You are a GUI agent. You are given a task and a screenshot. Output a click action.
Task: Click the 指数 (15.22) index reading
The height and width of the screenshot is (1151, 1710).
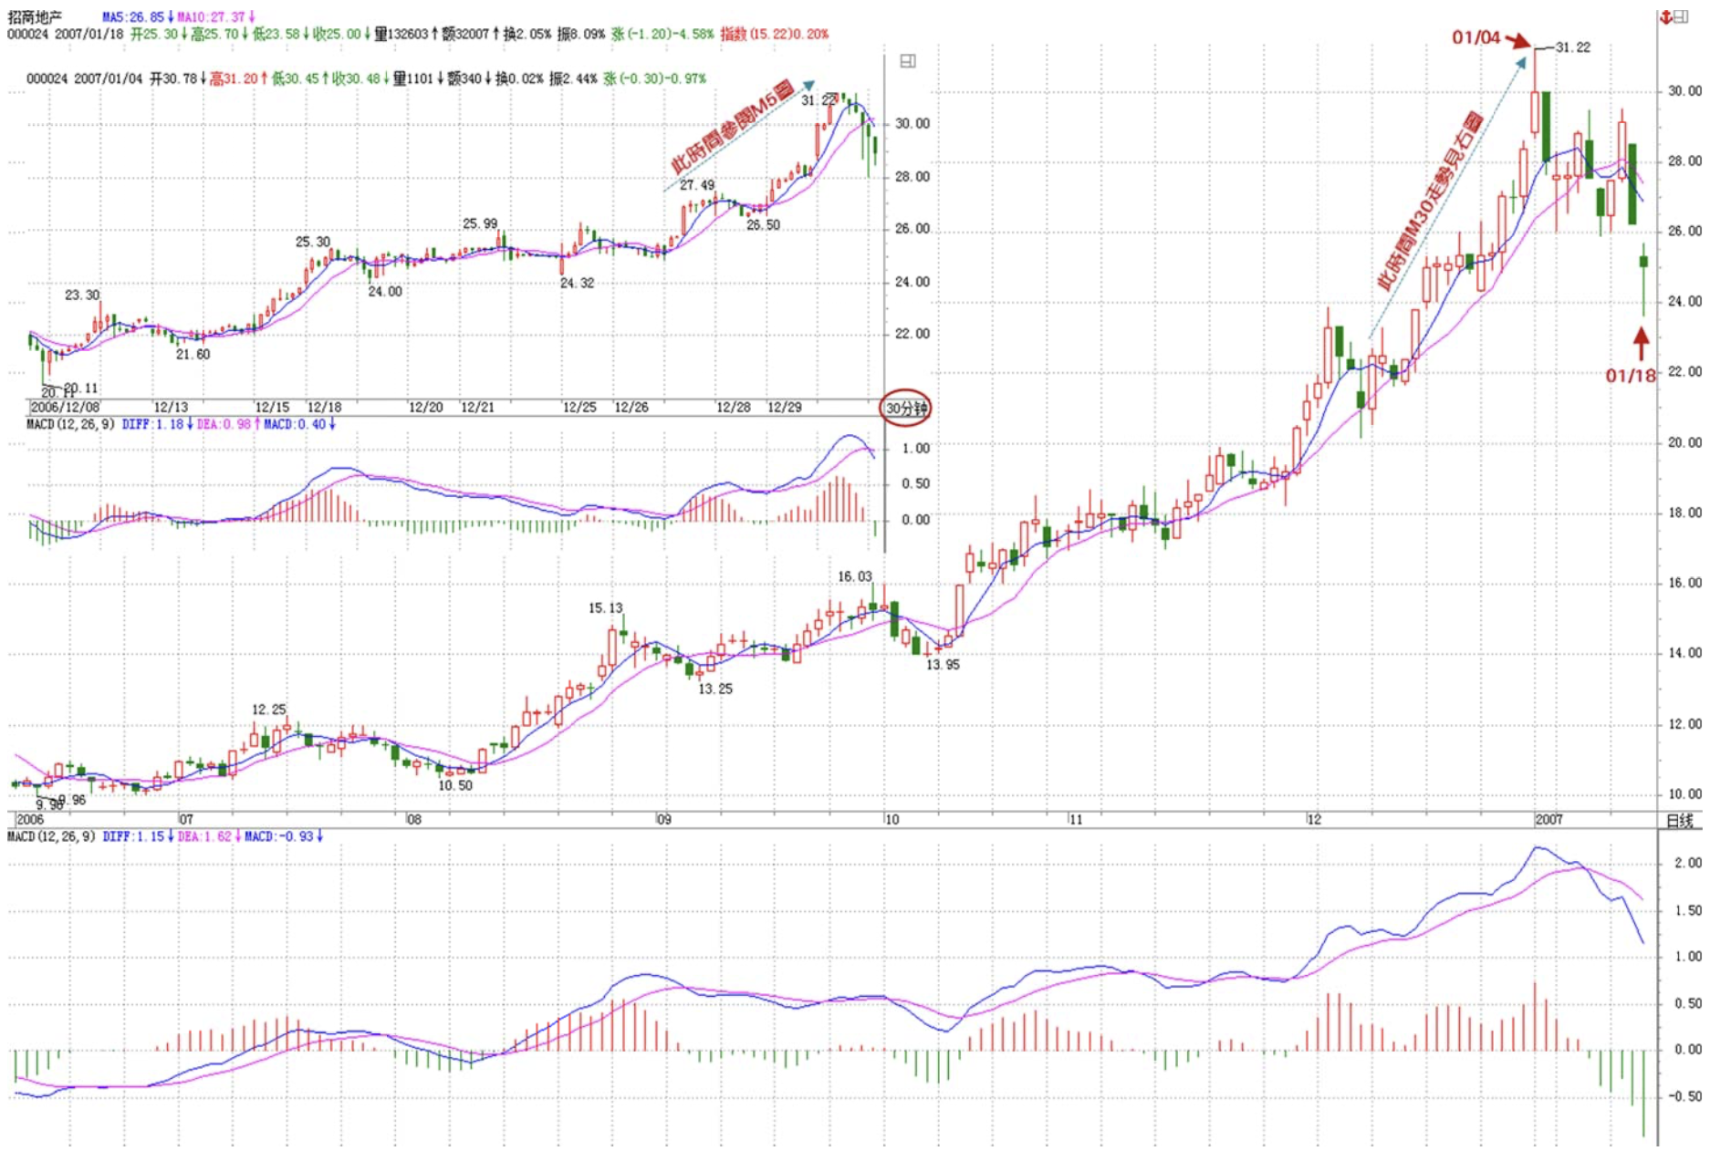click(775, 34)
